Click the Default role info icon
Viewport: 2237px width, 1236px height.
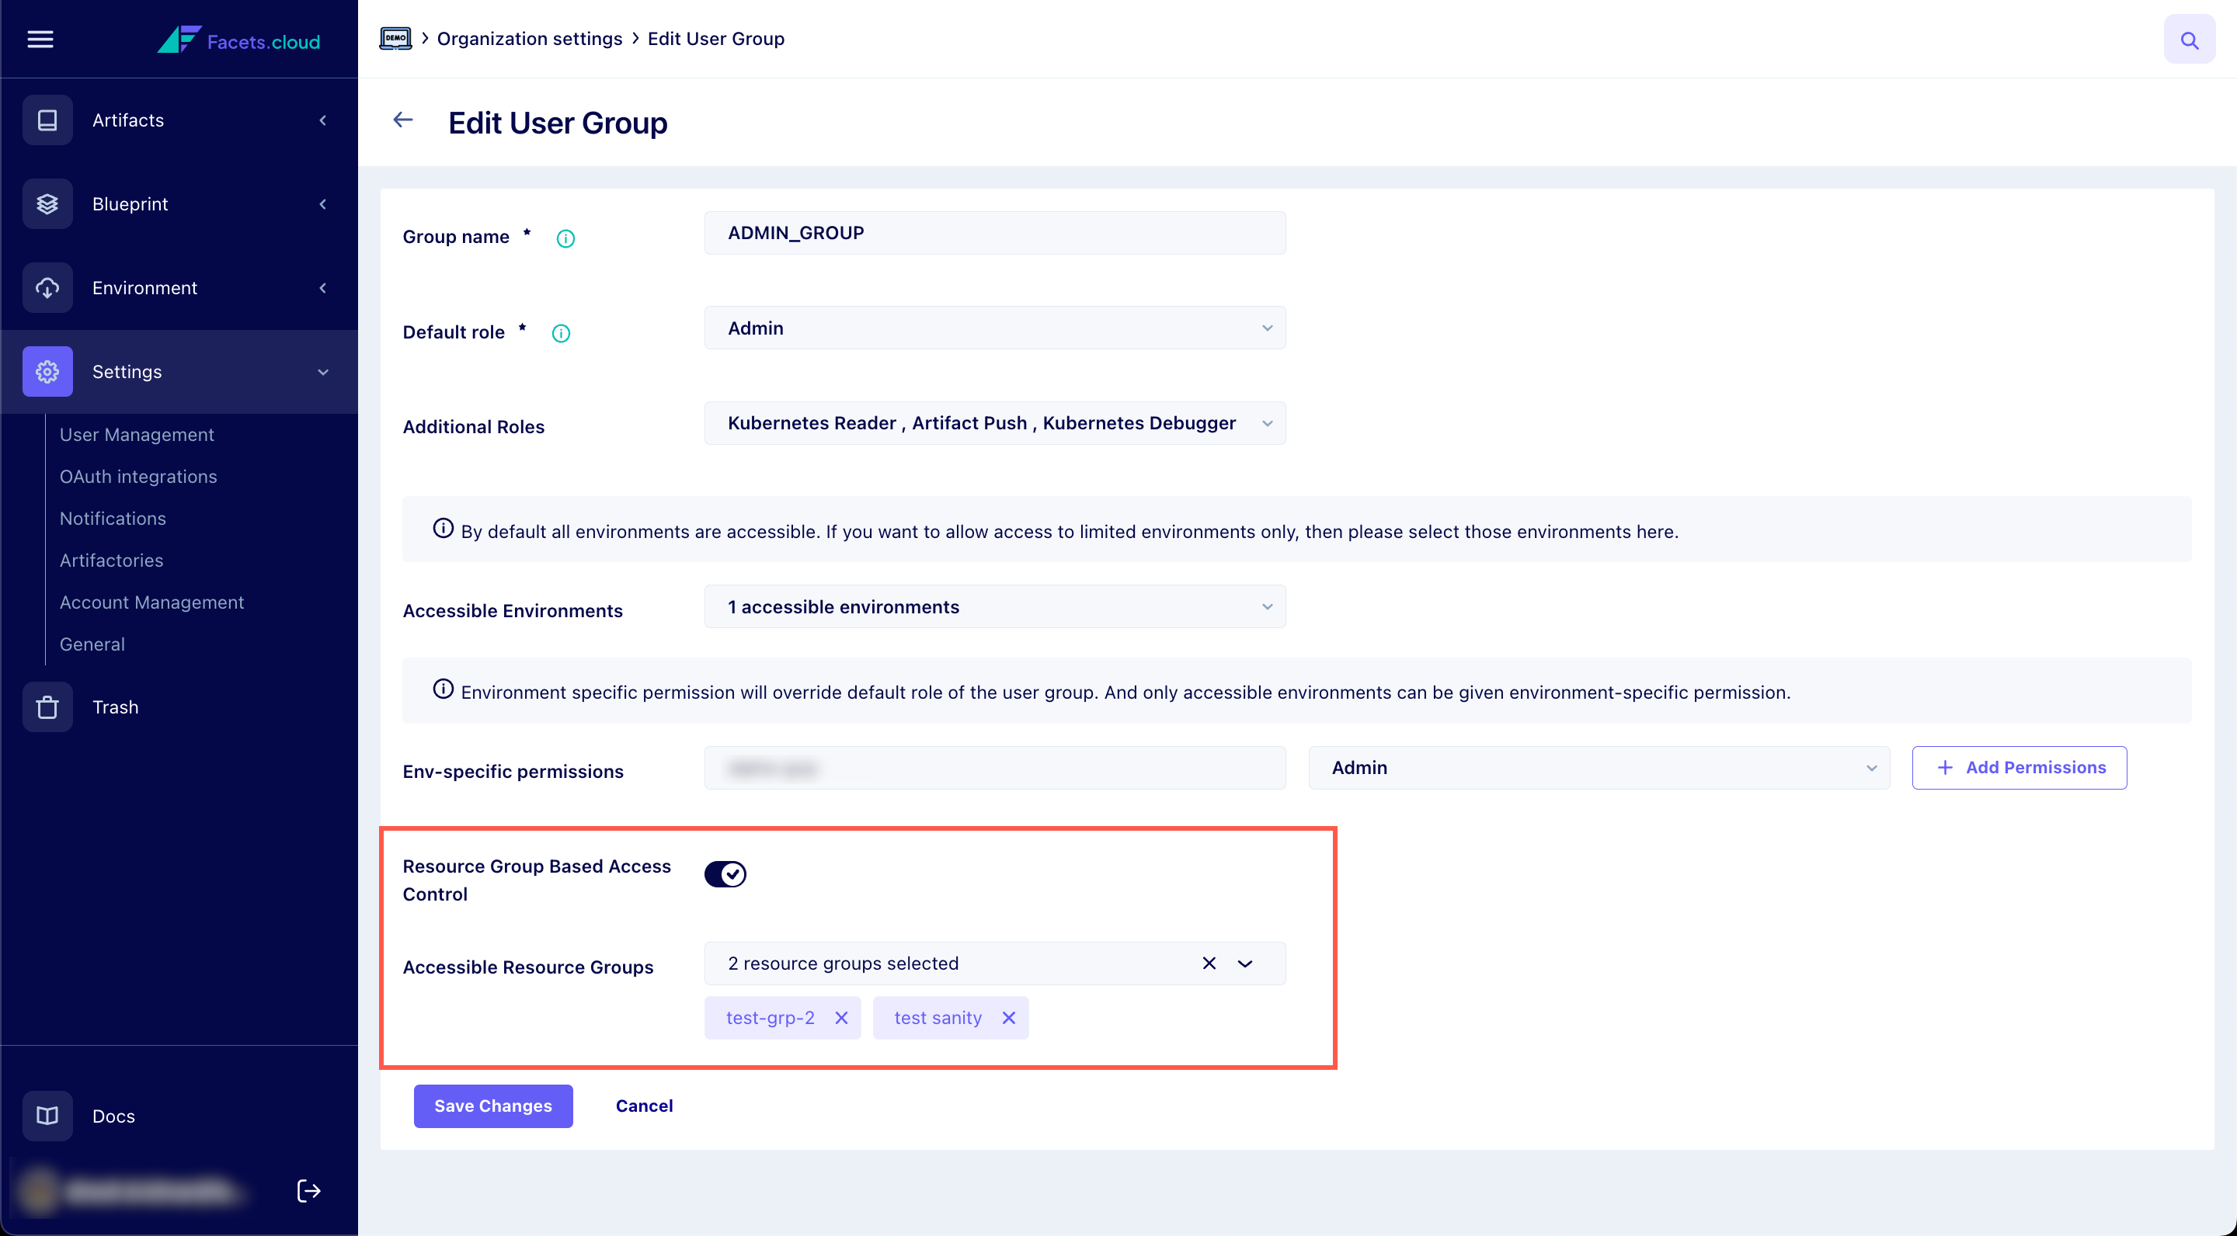coord(561,333)
